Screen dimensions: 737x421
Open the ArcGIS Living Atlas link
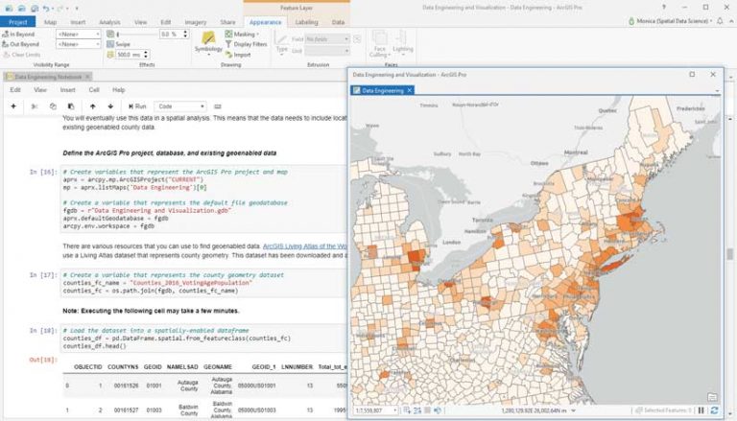click(x=304, y=246)
